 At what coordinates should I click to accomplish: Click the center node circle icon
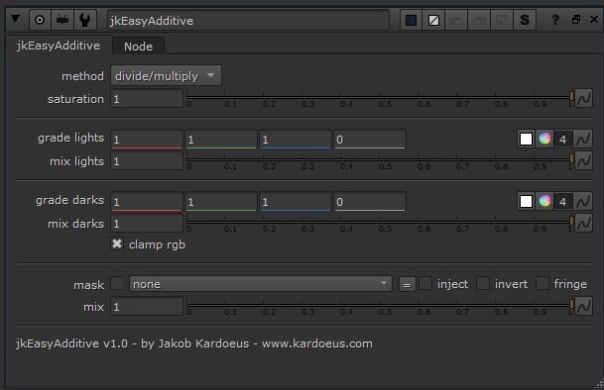40,20
